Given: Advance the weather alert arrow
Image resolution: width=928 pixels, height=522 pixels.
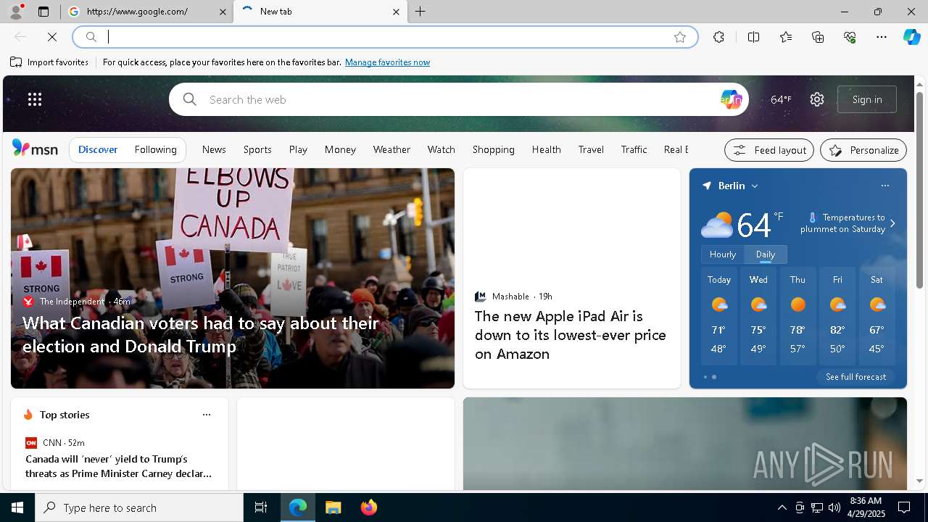Looking at the screenshot, I should [x=892, y=223].
